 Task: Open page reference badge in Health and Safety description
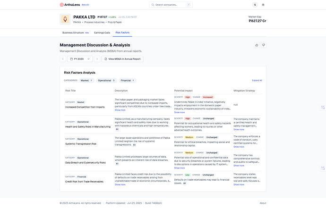click(117, 129)
